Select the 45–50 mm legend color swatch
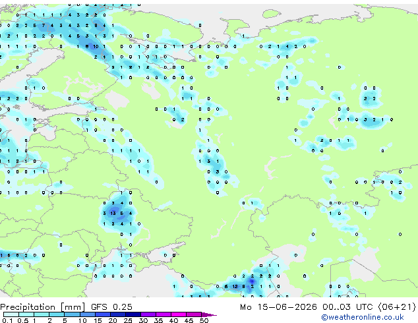Viewport: 418px width, 323px height. tap(194, 314)
